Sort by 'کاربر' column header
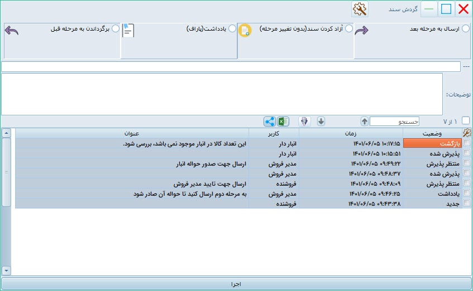The width and height of the screenshot is (473, 291). (274, 133)
